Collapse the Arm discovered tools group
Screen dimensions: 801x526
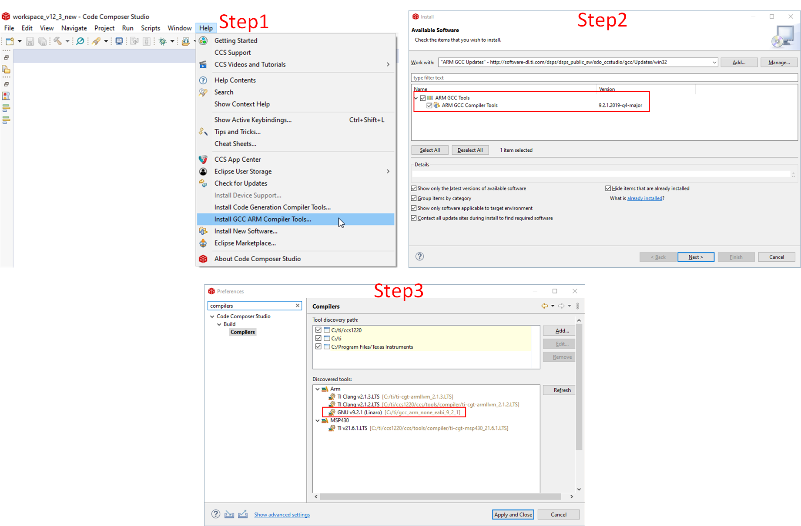pos(318,389)
